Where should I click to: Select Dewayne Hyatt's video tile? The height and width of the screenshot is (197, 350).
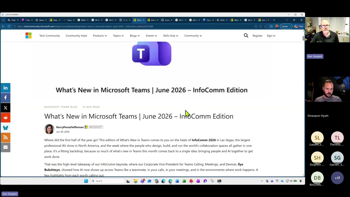point(327,90)
